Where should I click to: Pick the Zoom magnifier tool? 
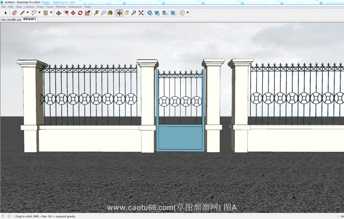134,13
